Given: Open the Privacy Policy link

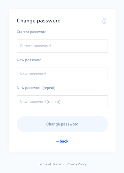Looking at the screenshot, I should (77, 164).
